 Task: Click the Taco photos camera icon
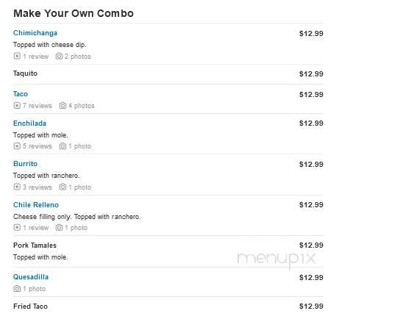point(62,105)
